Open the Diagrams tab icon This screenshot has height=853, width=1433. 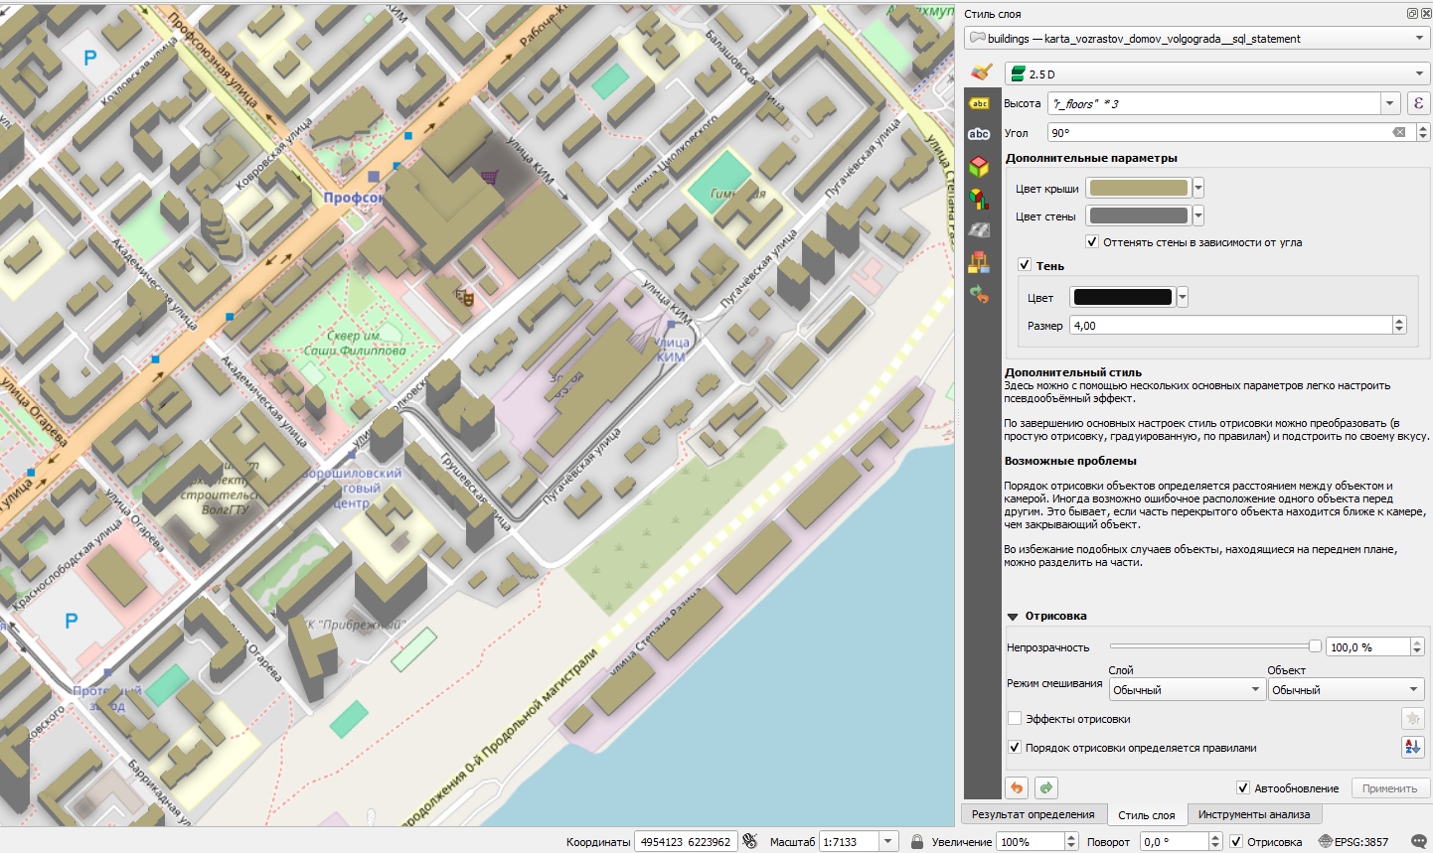point(980,199)
